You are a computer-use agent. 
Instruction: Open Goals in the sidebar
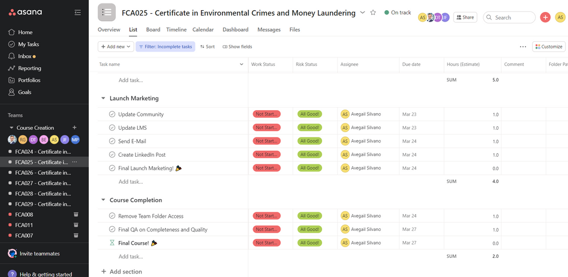click(x=25, y=92)
